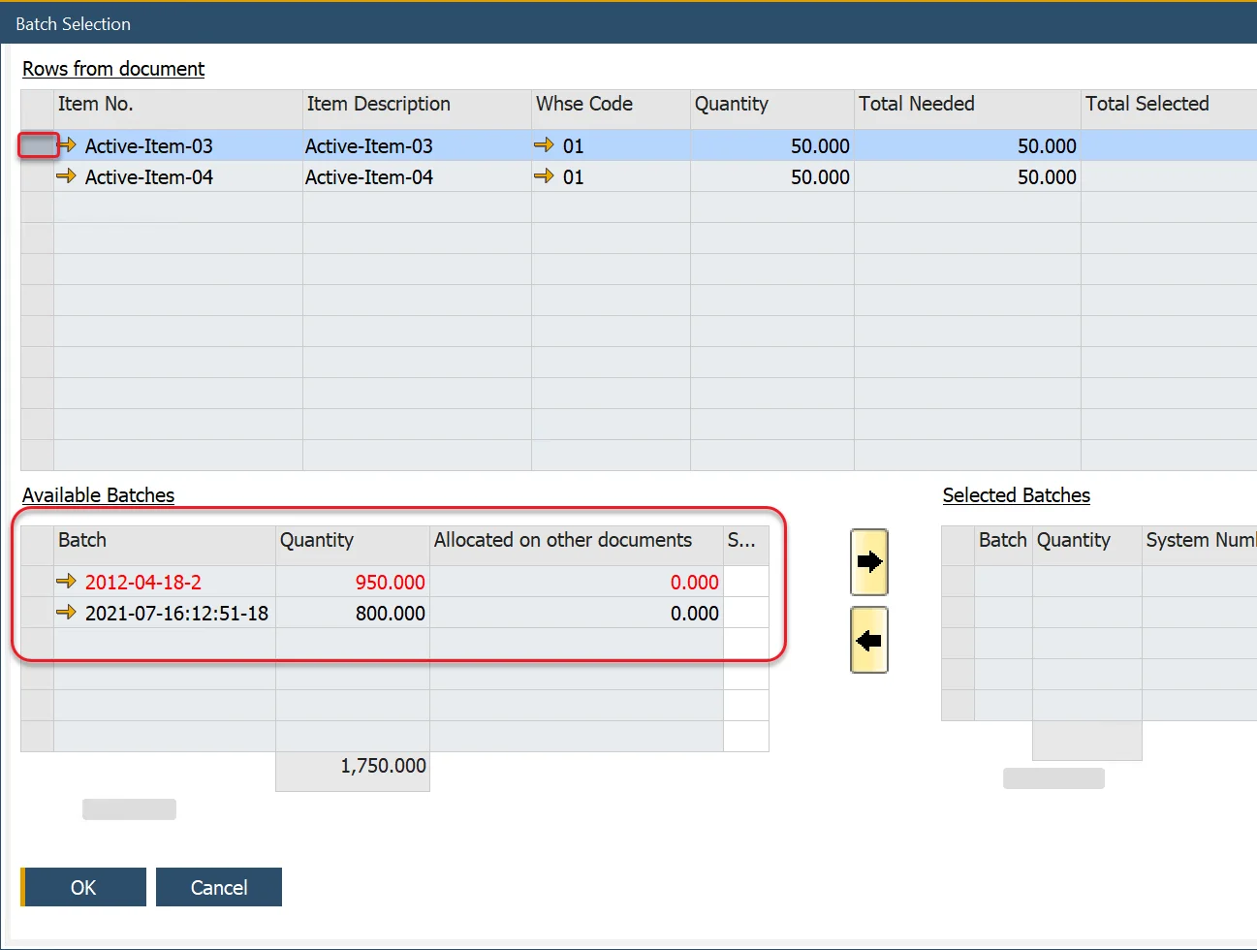
Task: Click first empty Quantity cell in Selected Batches
Action: point(1086,582)
